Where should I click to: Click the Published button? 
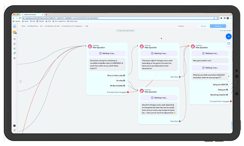(x=218, y=26)
